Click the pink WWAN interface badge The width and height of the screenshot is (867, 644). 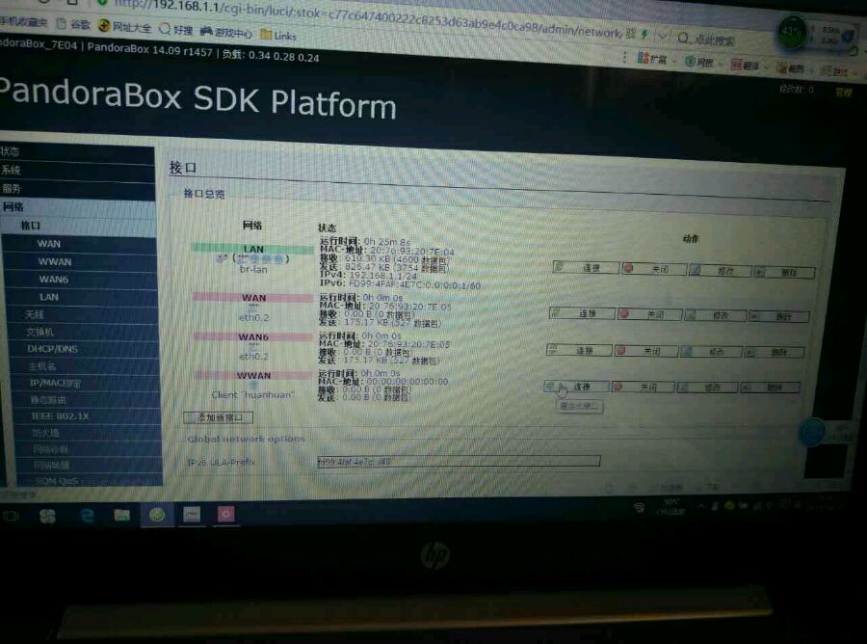click(x=253, y=375)
